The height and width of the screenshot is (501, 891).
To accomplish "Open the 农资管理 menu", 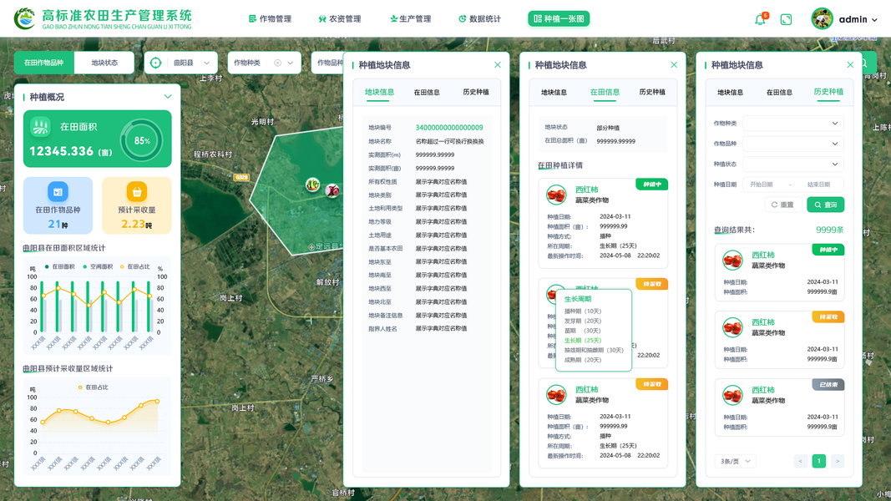I will point(340,18).
